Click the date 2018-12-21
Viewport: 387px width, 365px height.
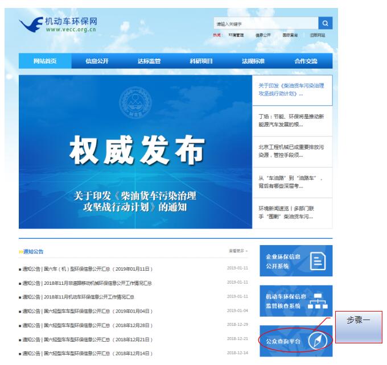click(x=237, y=339)
